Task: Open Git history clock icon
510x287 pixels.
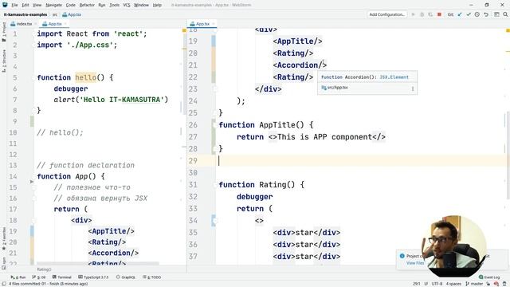Action: [477, 14]
